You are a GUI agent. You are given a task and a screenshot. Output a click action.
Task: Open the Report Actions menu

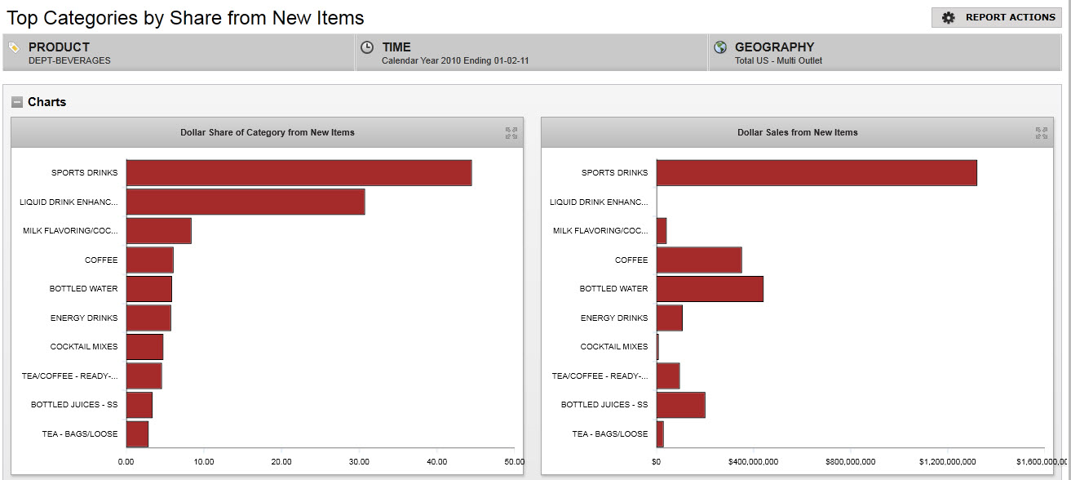pos(997,18)
